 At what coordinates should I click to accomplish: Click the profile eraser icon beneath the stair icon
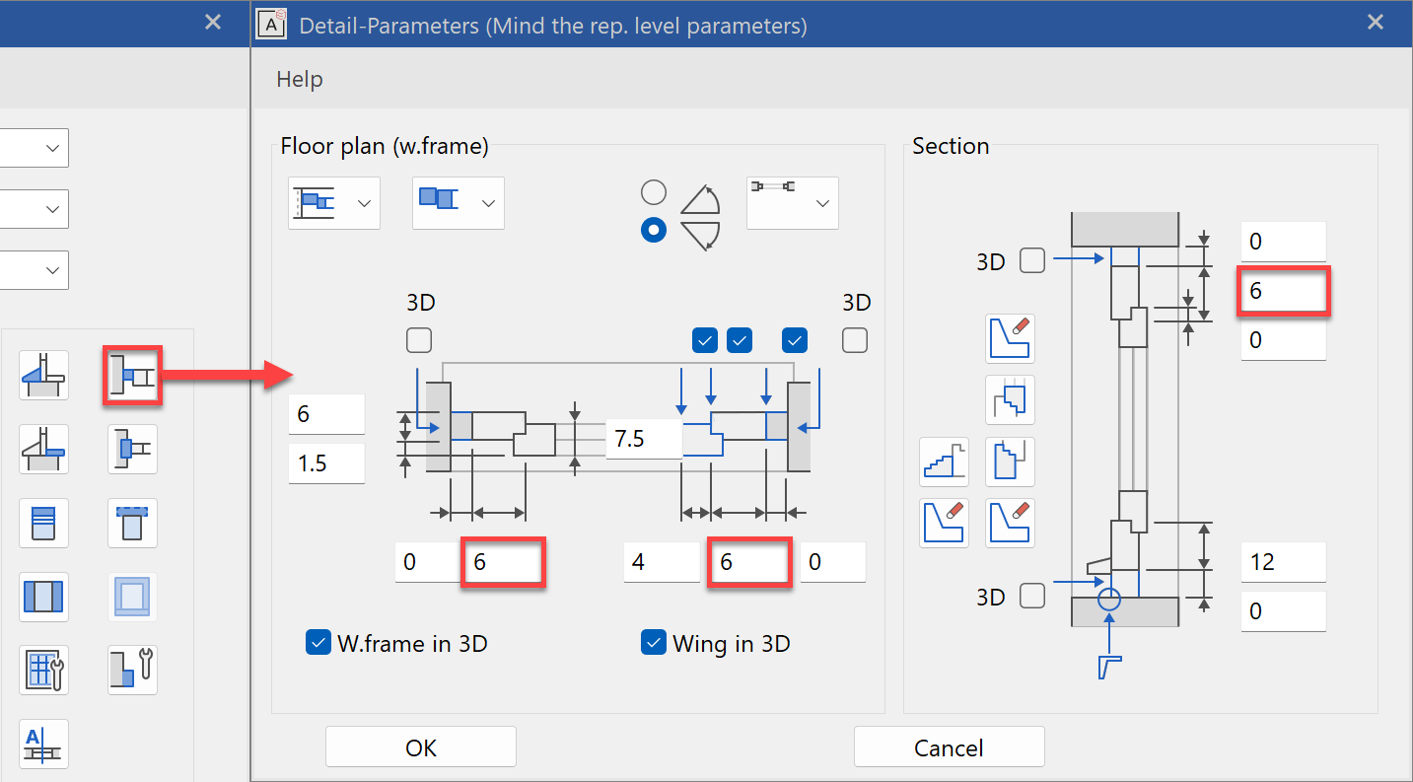coord(945,523)
